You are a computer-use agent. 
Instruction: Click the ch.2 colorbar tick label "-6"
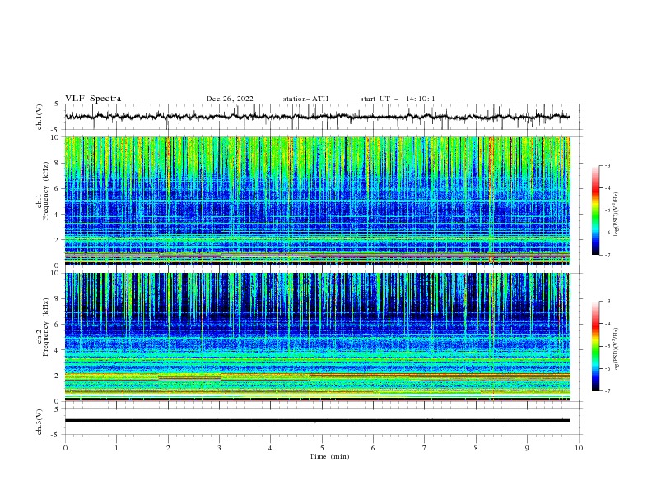point(608,368)
